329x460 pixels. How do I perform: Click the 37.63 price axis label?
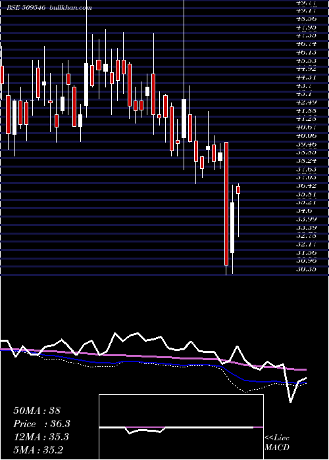pyautogui.click(x=306, y=170)
